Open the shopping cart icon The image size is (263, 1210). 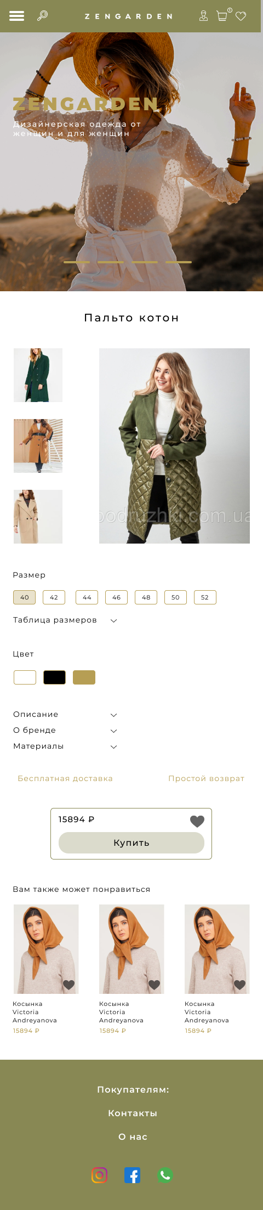click(x=222, y=15)
